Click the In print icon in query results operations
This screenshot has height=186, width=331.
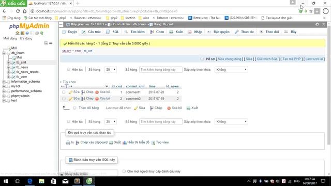[68, 143]
